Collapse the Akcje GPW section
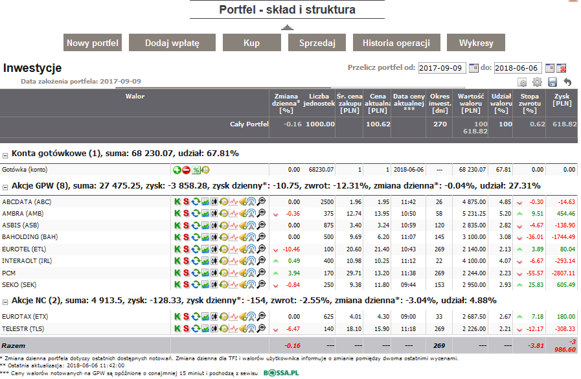The width and height of the screenshot is (581, 379). (x=5, y=187)
